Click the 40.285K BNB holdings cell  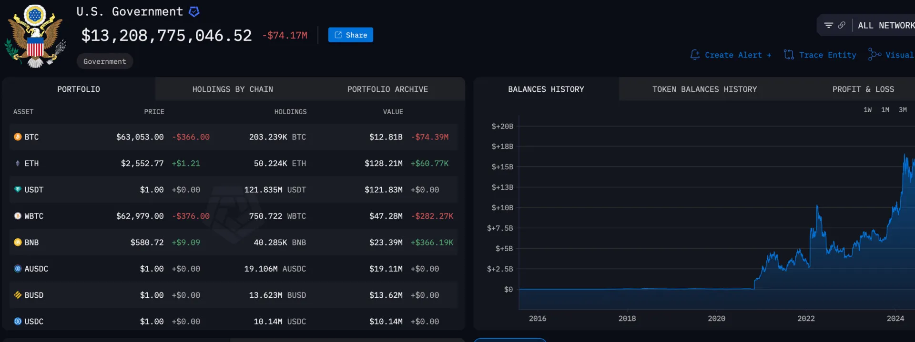[280, 242]
